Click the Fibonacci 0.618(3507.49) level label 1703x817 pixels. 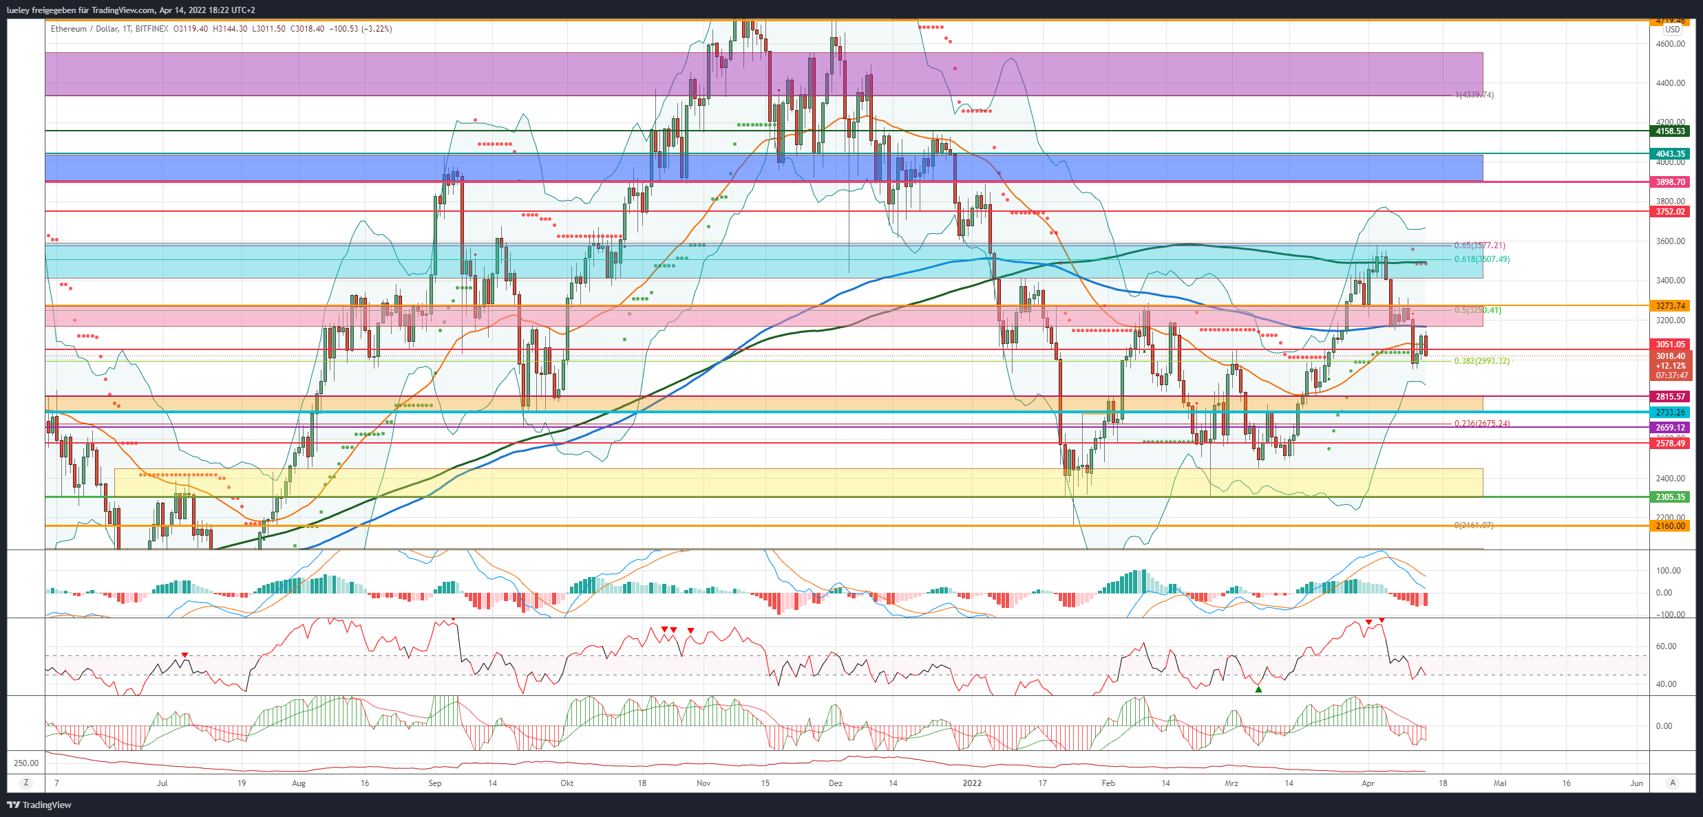[1482, 259]
